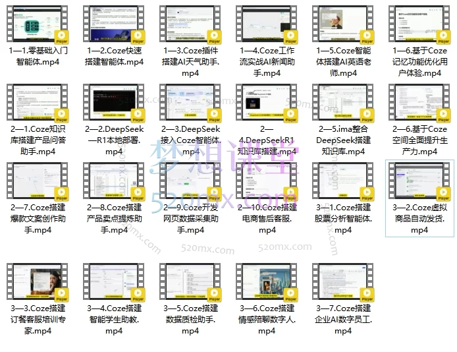Click the 3—7.Coze搭建企业AI数字员工 file label
The width and height of the screenshot is (457, 352).
[343, 319]
